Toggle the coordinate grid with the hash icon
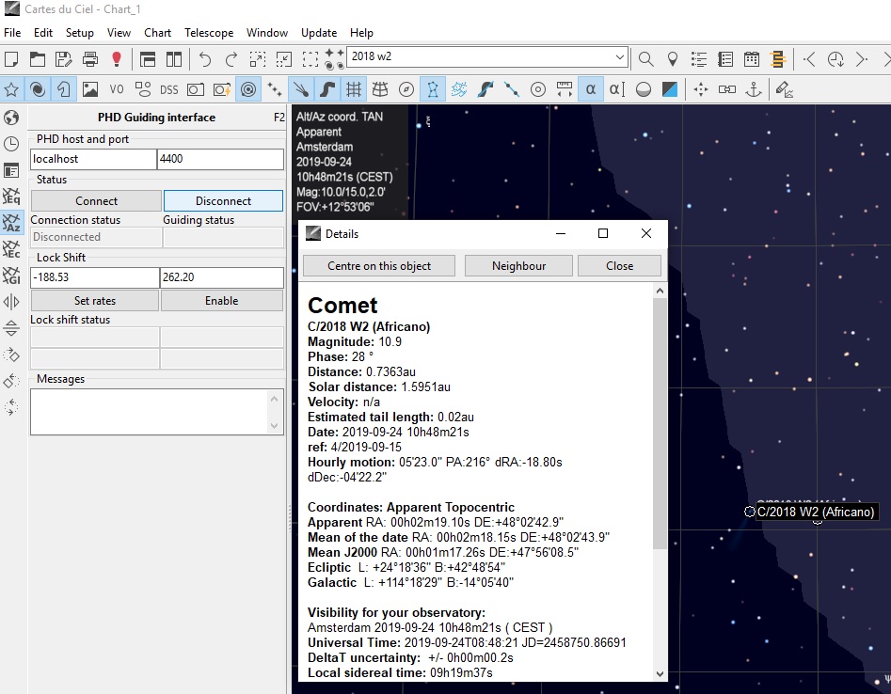The height and width of the screenshot is (694, 891). tap(354, 89)
